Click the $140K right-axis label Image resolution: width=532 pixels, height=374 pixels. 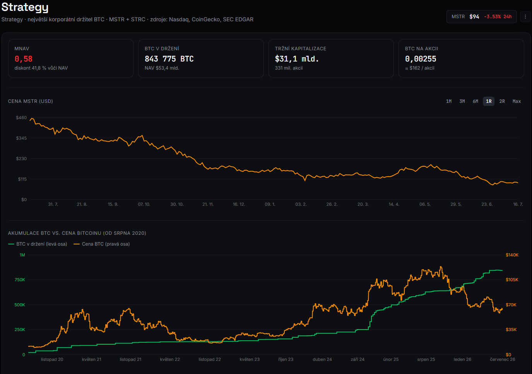point(512,255)
